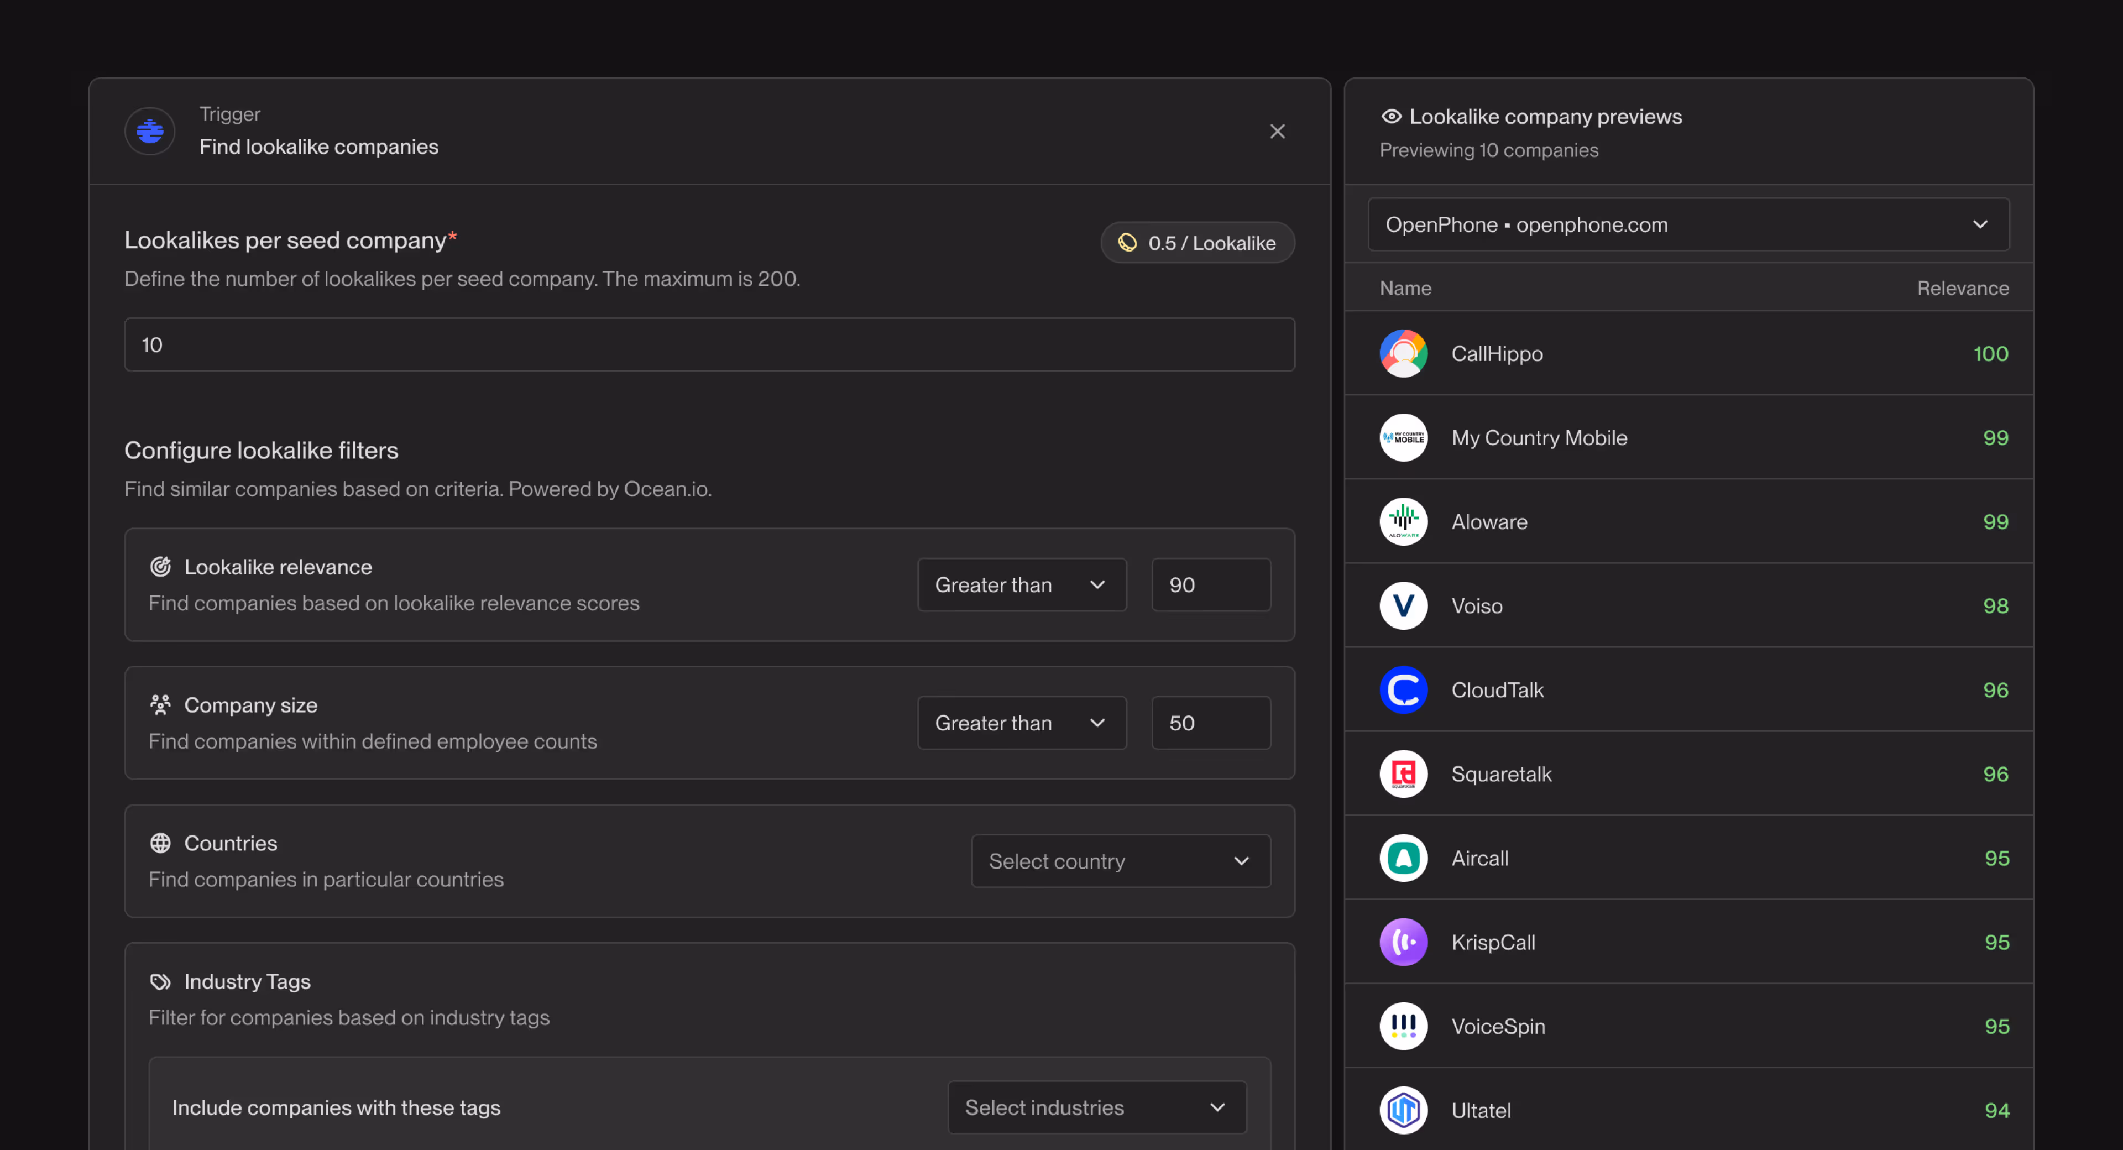The width and height of the screenshot is (2123, 1150).
Task: Click the Ocean.io trigger icon
Action: click(150, 131)
